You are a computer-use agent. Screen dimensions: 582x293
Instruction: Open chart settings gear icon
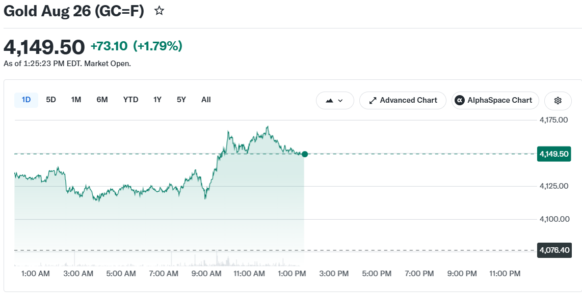point(558,100)
